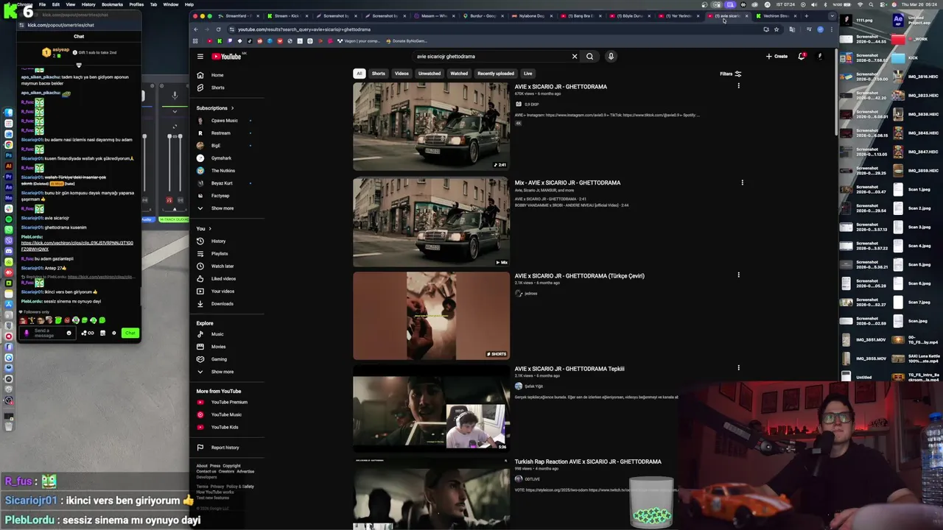943x530 pixels.
Task: Click the search magnifier button
Action: pos(589,56)
